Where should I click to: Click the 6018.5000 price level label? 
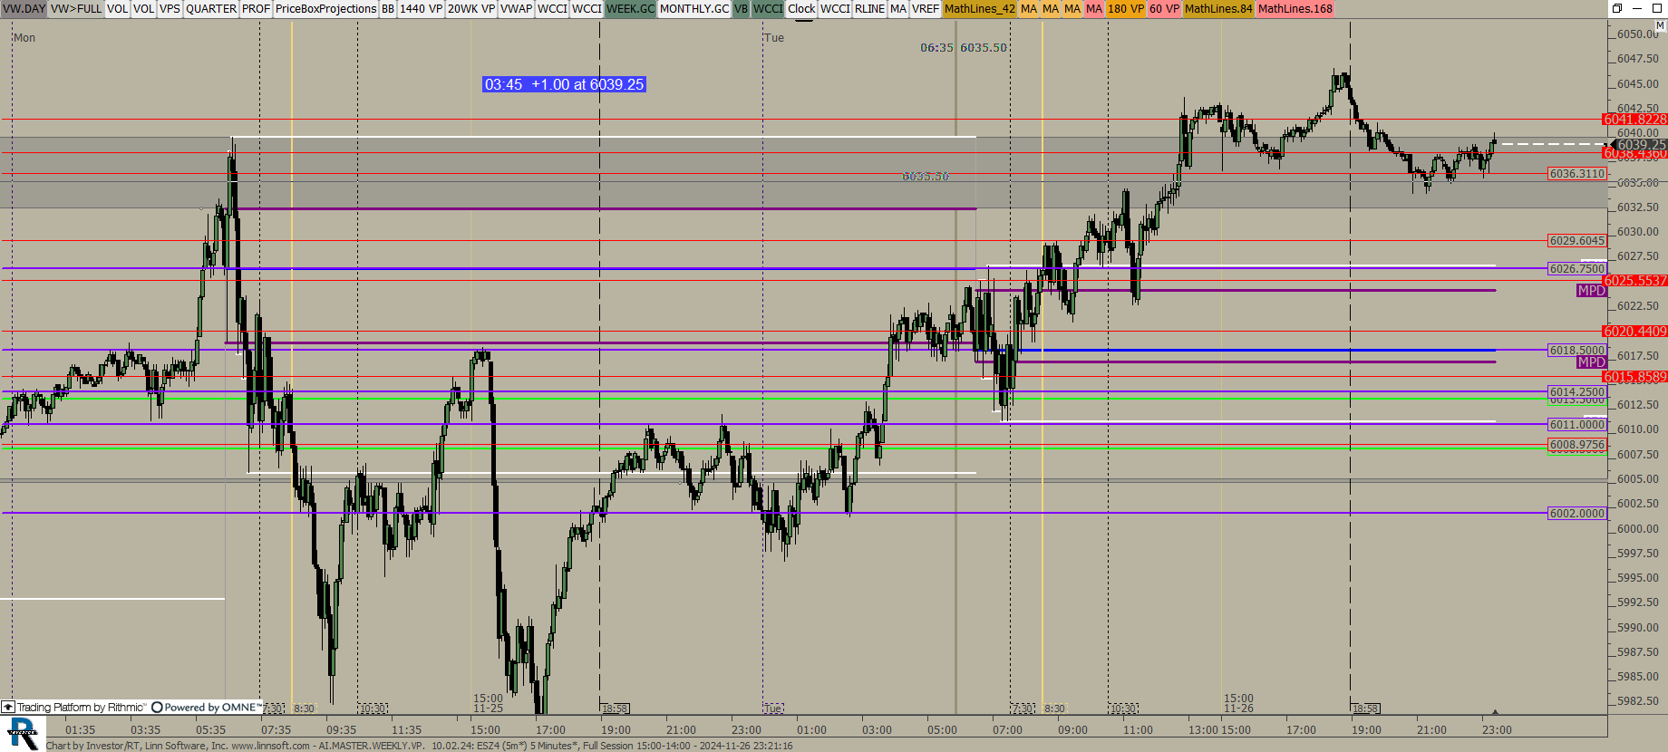coord(1576,350)
